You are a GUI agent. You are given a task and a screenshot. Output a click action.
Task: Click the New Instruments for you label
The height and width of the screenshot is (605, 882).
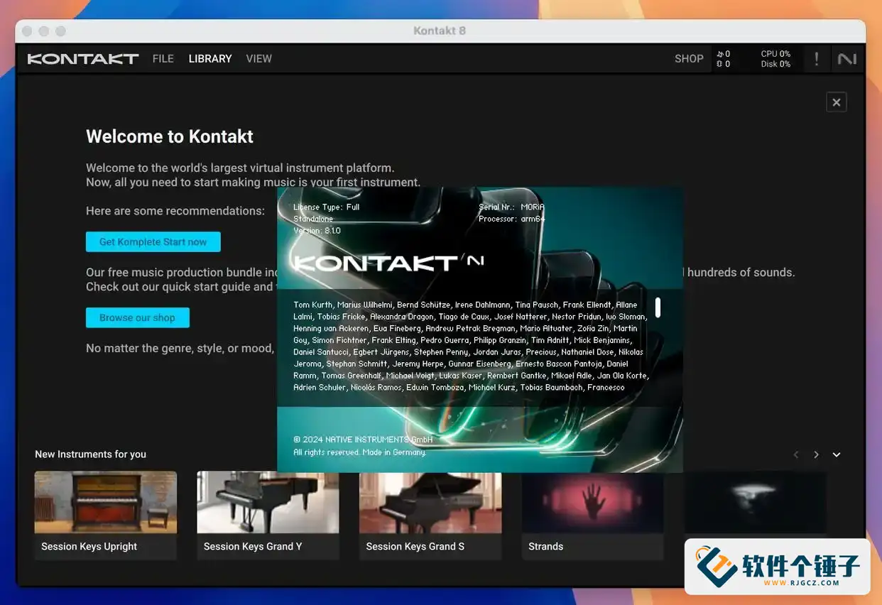pyautogui.click(x=91, y=454)
